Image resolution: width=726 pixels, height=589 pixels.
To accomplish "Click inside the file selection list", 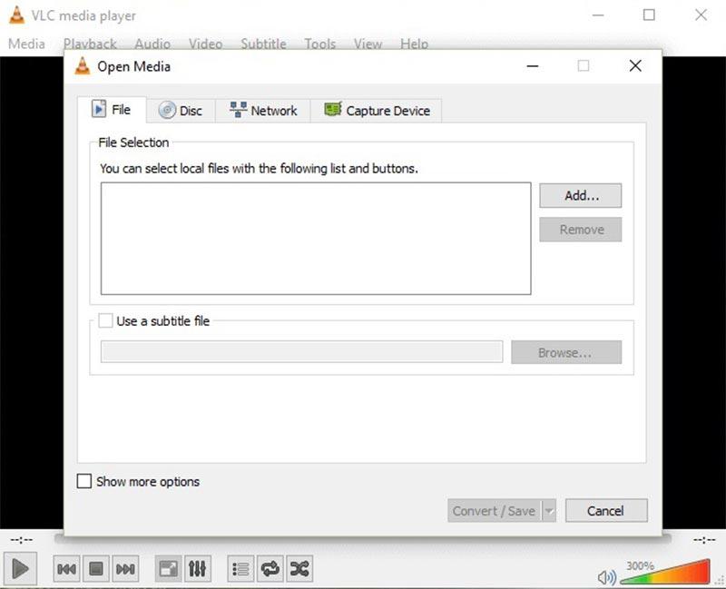I will [x=315, y=239].
